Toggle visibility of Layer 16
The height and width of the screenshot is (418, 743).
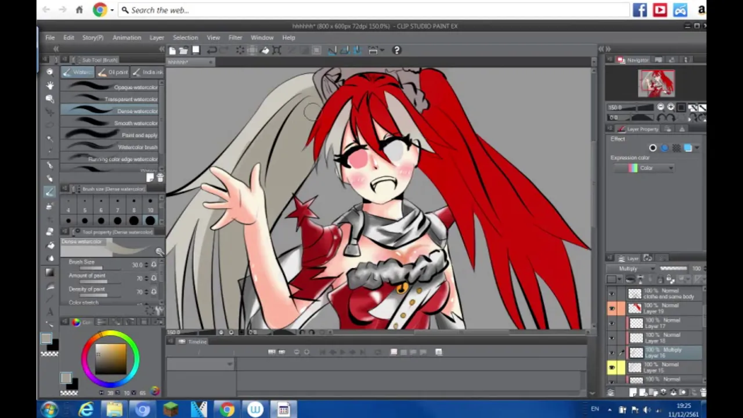click(611, 352)
